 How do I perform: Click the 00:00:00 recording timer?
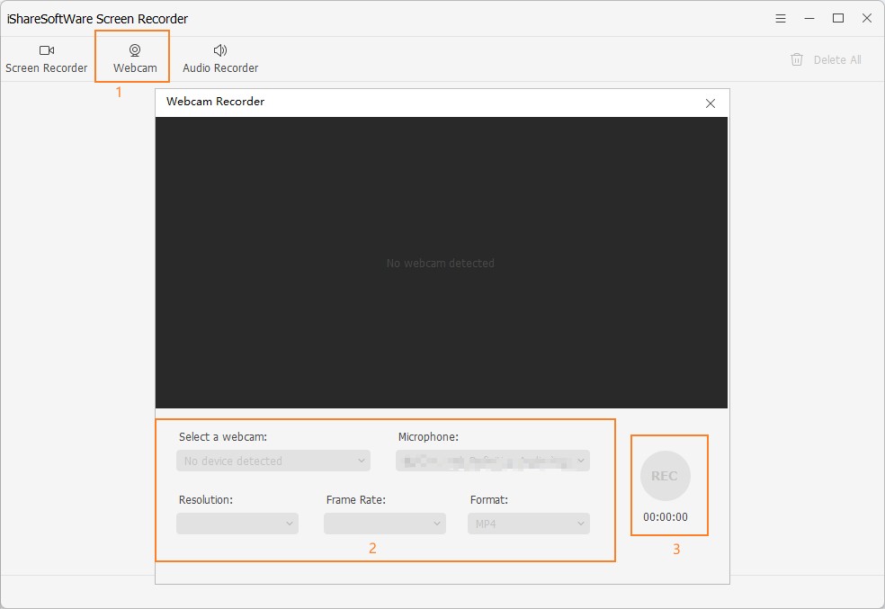point(666,517)
